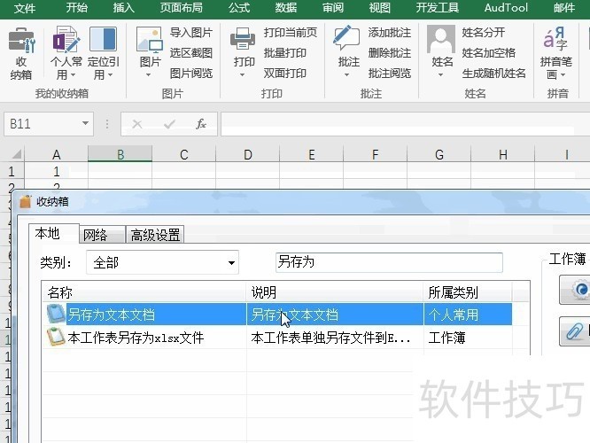The image size is (590, 443).
Task: Open the 图片 picture icon
Action: pyautogui.click(x=150, y=40)
